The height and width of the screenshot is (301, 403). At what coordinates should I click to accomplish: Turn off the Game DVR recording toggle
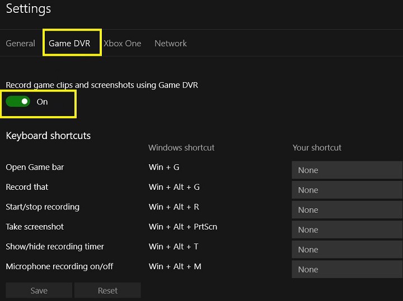pyautogui.click(x=18, y=102)
